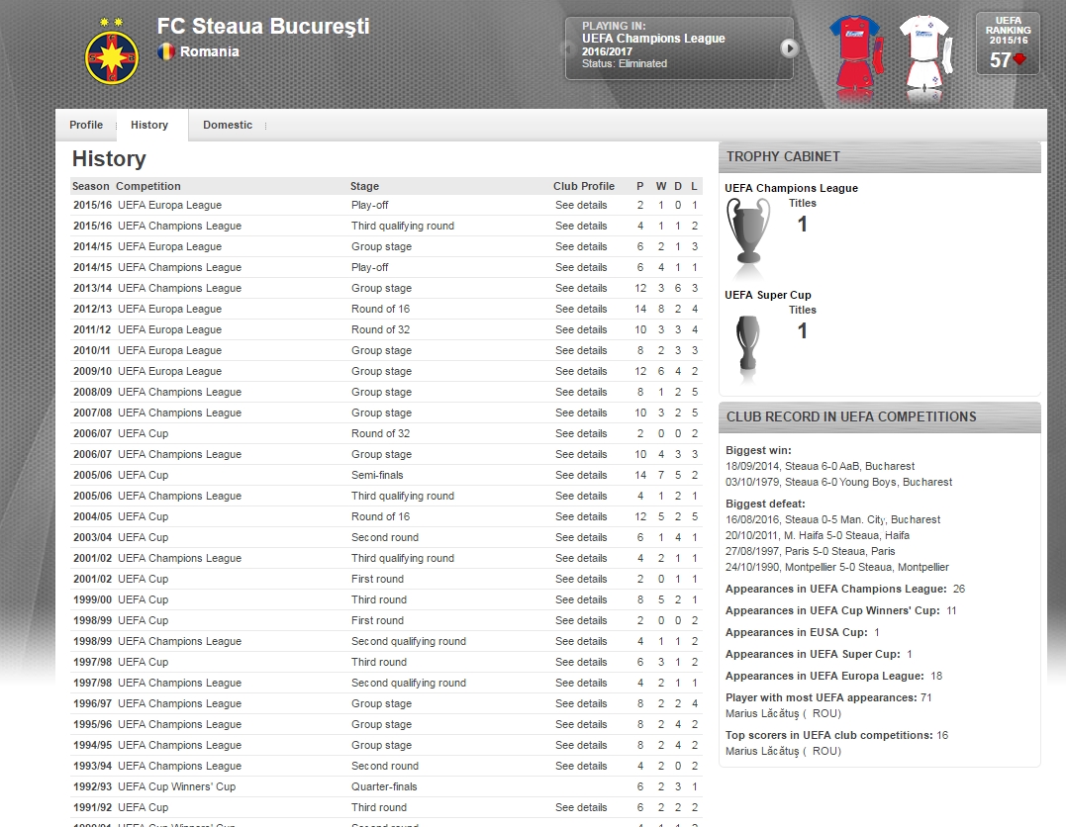Viewport: 1066px width, 827px height.
Task: Click the FC Steaua București club crest
Action: point(113,51)
